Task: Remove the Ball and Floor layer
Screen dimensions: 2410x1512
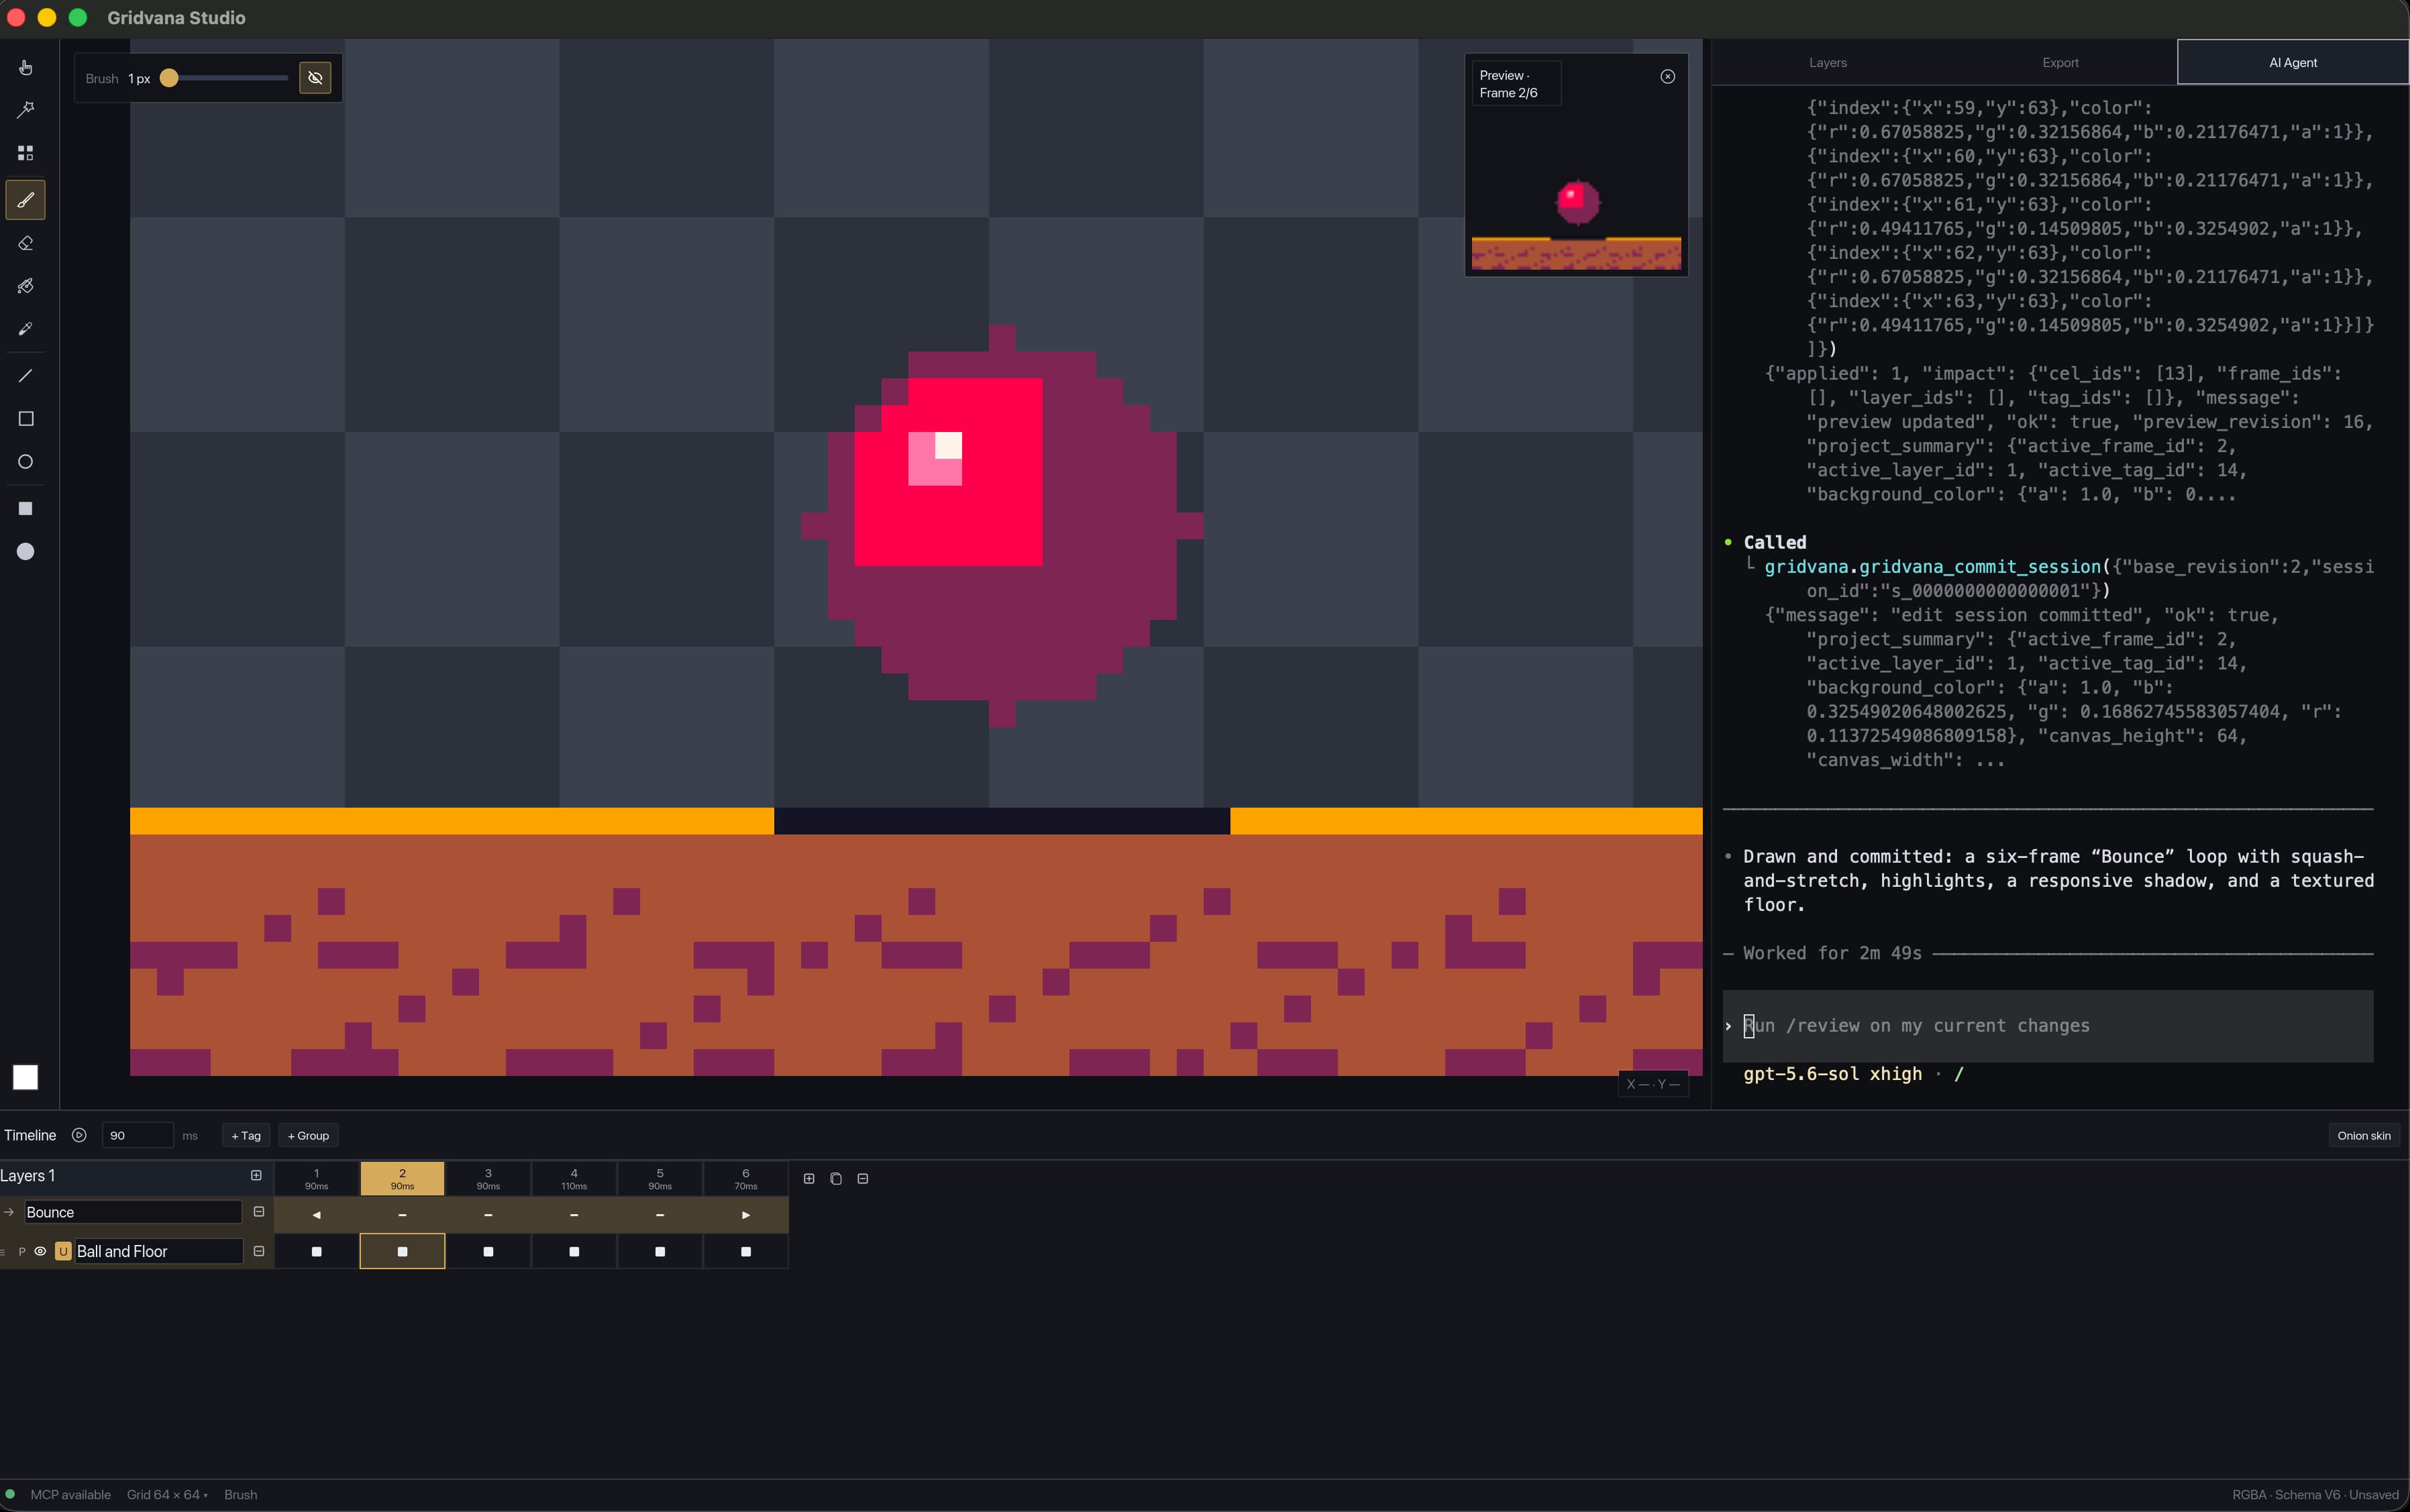Action: click(x=259, y=1251)
